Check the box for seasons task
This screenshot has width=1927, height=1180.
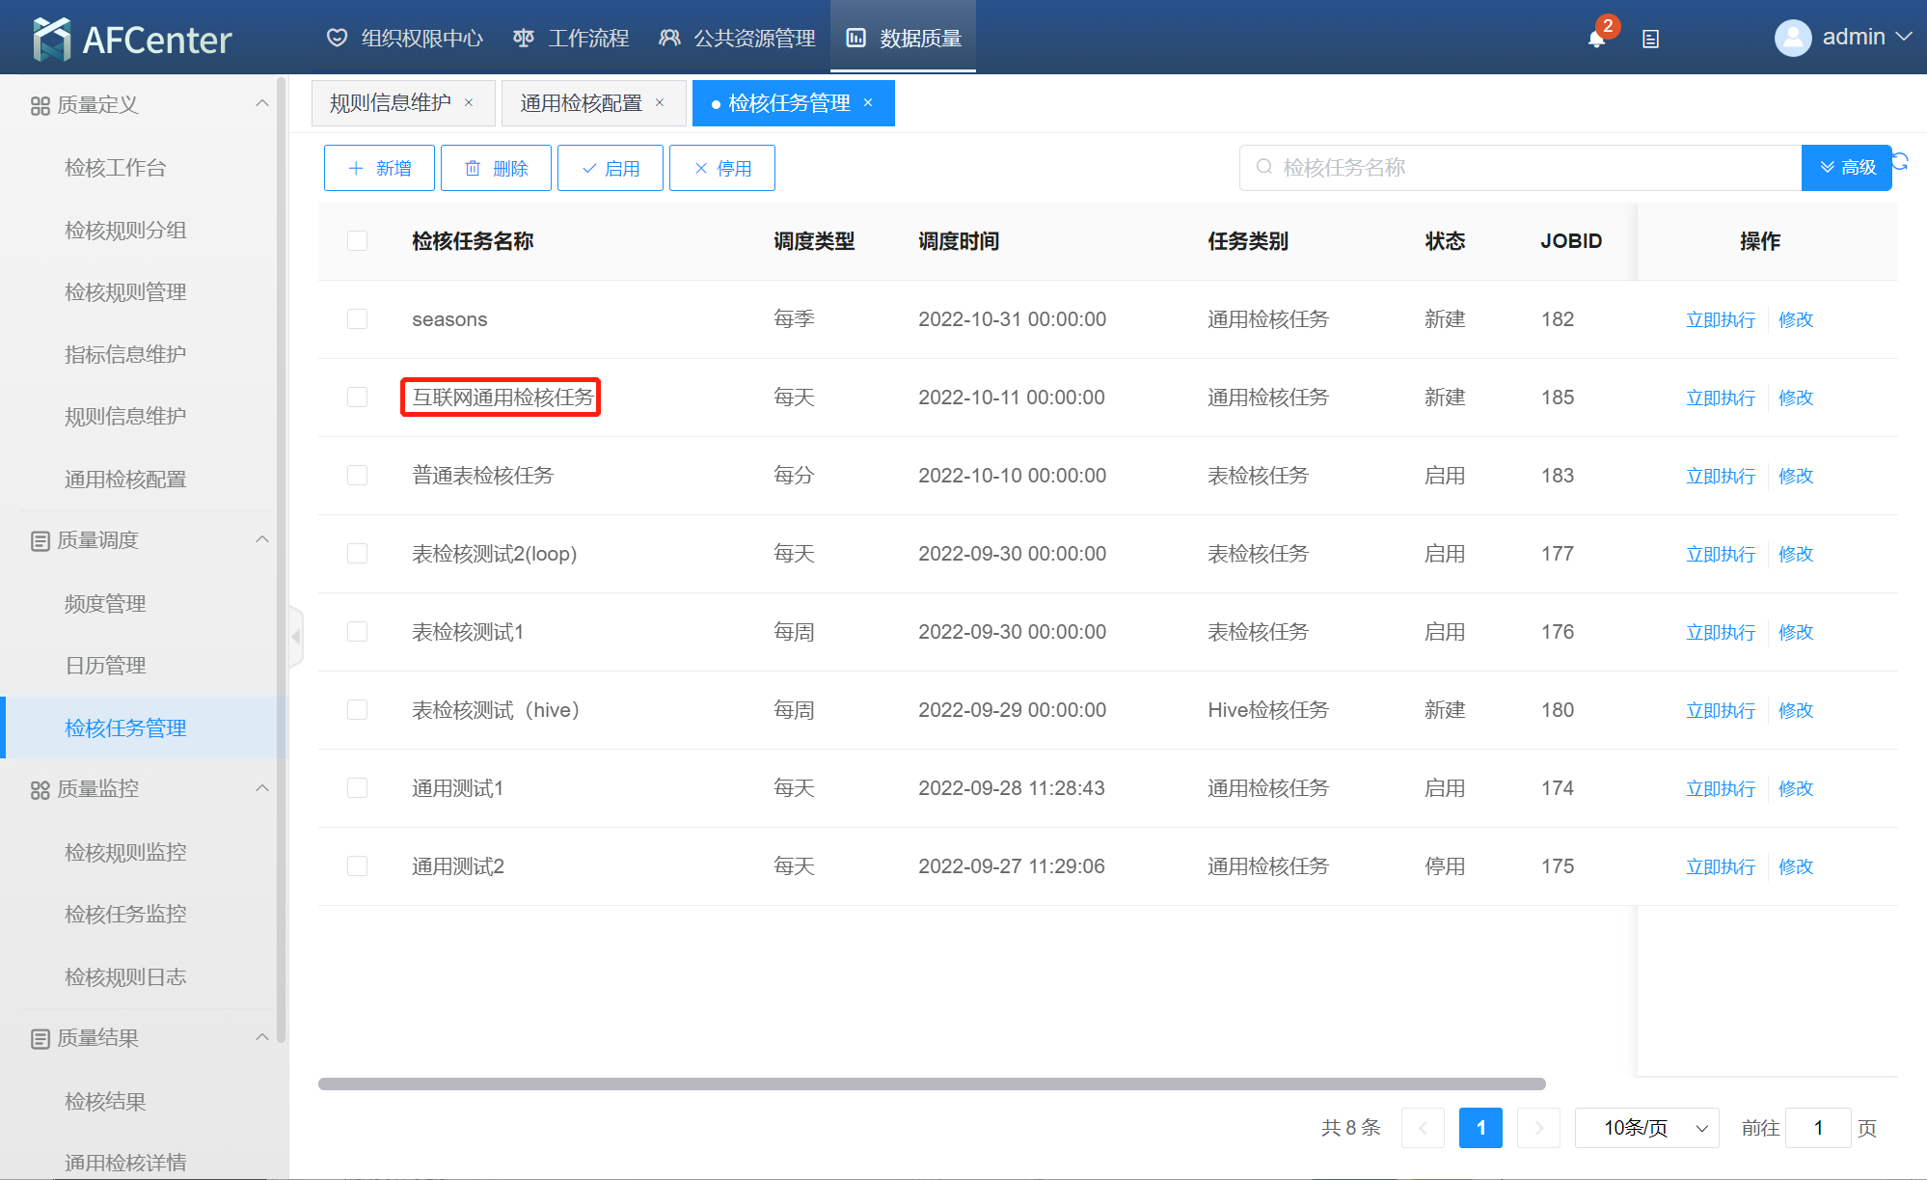pyautogui.click(x=357, y=319)
